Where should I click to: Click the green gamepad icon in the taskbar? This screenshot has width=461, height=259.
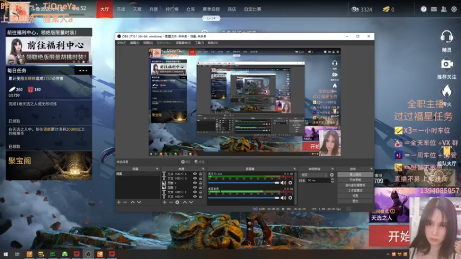coord(65,254)
